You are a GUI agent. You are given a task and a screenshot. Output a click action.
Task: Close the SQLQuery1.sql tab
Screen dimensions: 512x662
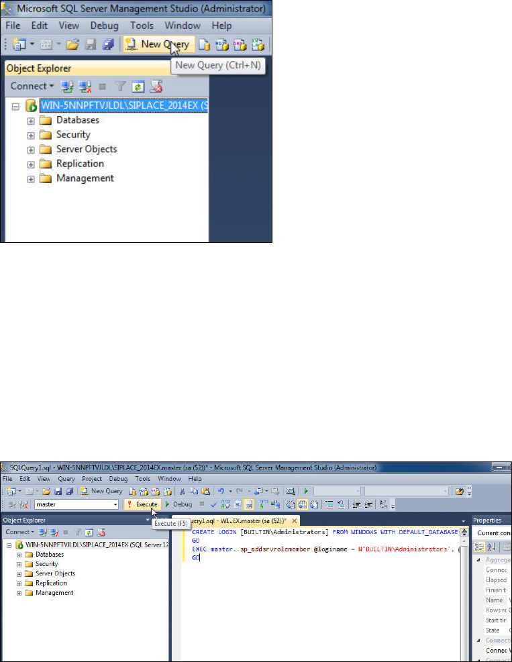[295, 520]
